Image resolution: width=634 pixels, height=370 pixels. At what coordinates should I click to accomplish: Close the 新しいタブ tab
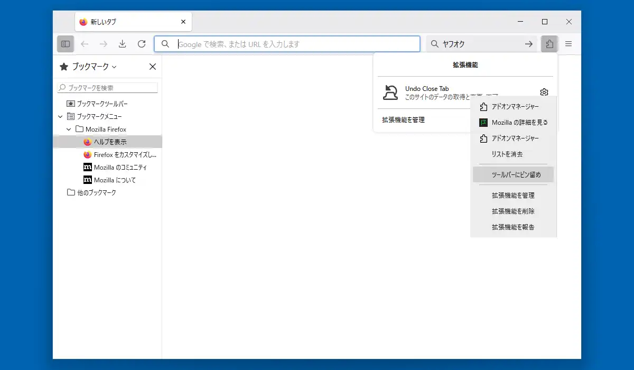[x=183, y=22]
